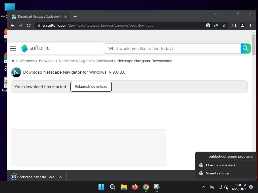Open the Chrome side panel
Viewport: 258px width, 193px height.
[234, 25]
